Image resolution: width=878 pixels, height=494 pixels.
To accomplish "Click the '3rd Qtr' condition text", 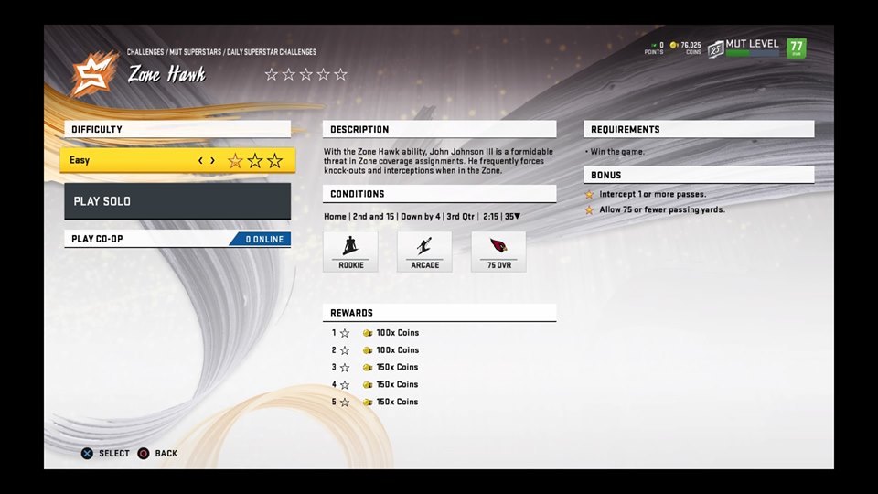I will click(460, 216).
